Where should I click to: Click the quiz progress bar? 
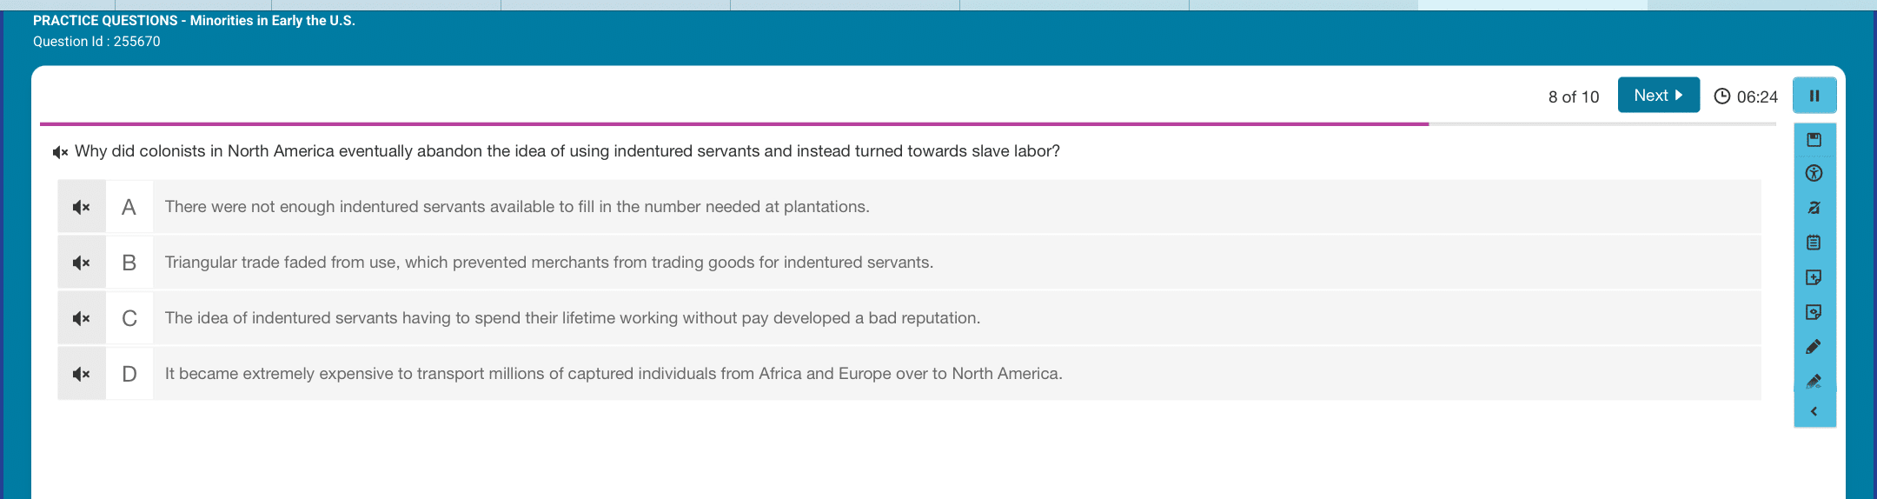click(908, 124)
